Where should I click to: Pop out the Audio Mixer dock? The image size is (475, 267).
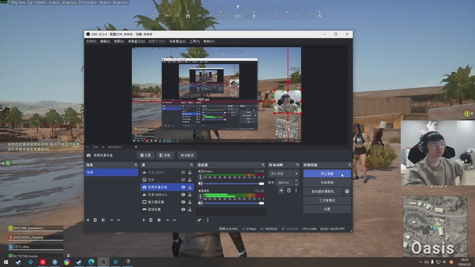(x=262, y=165)
